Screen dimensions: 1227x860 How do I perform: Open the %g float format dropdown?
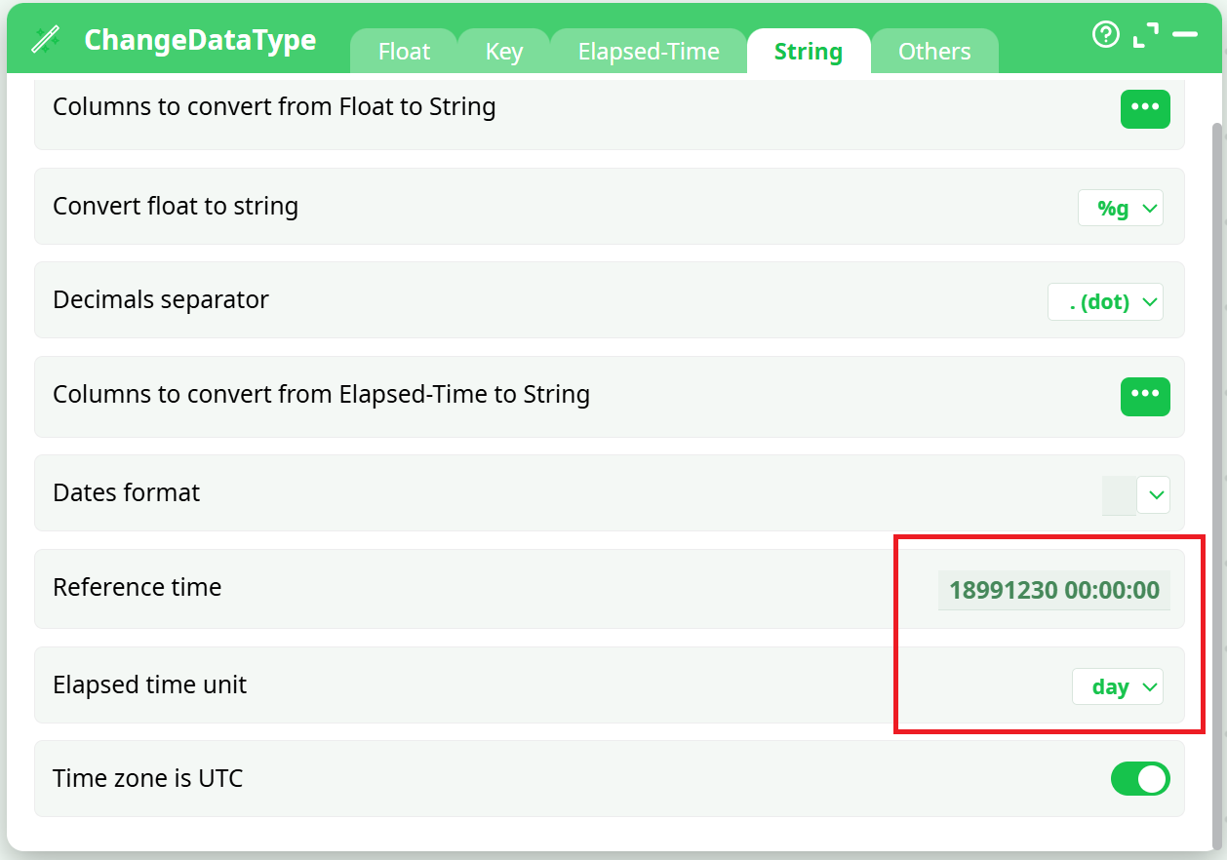(1120, 208)
